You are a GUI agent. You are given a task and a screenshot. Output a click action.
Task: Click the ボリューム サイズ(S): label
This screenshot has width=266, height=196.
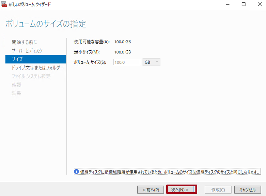point(90,62)
